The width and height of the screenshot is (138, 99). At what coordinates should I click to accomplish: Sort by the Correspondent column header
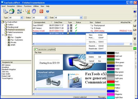click(40, 22)
